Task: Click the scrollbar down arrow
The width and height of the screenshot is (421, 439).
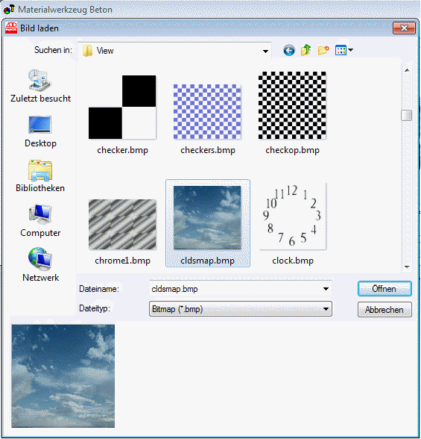Action: (x=407, y=267)
